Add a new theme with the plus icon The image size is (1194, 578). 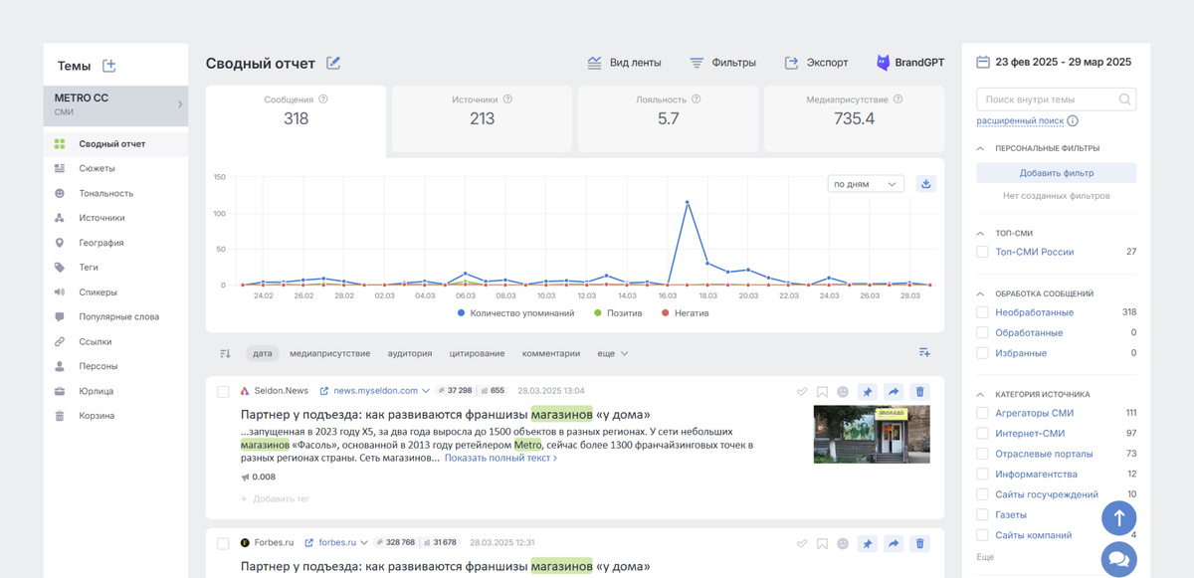point(109,66)
